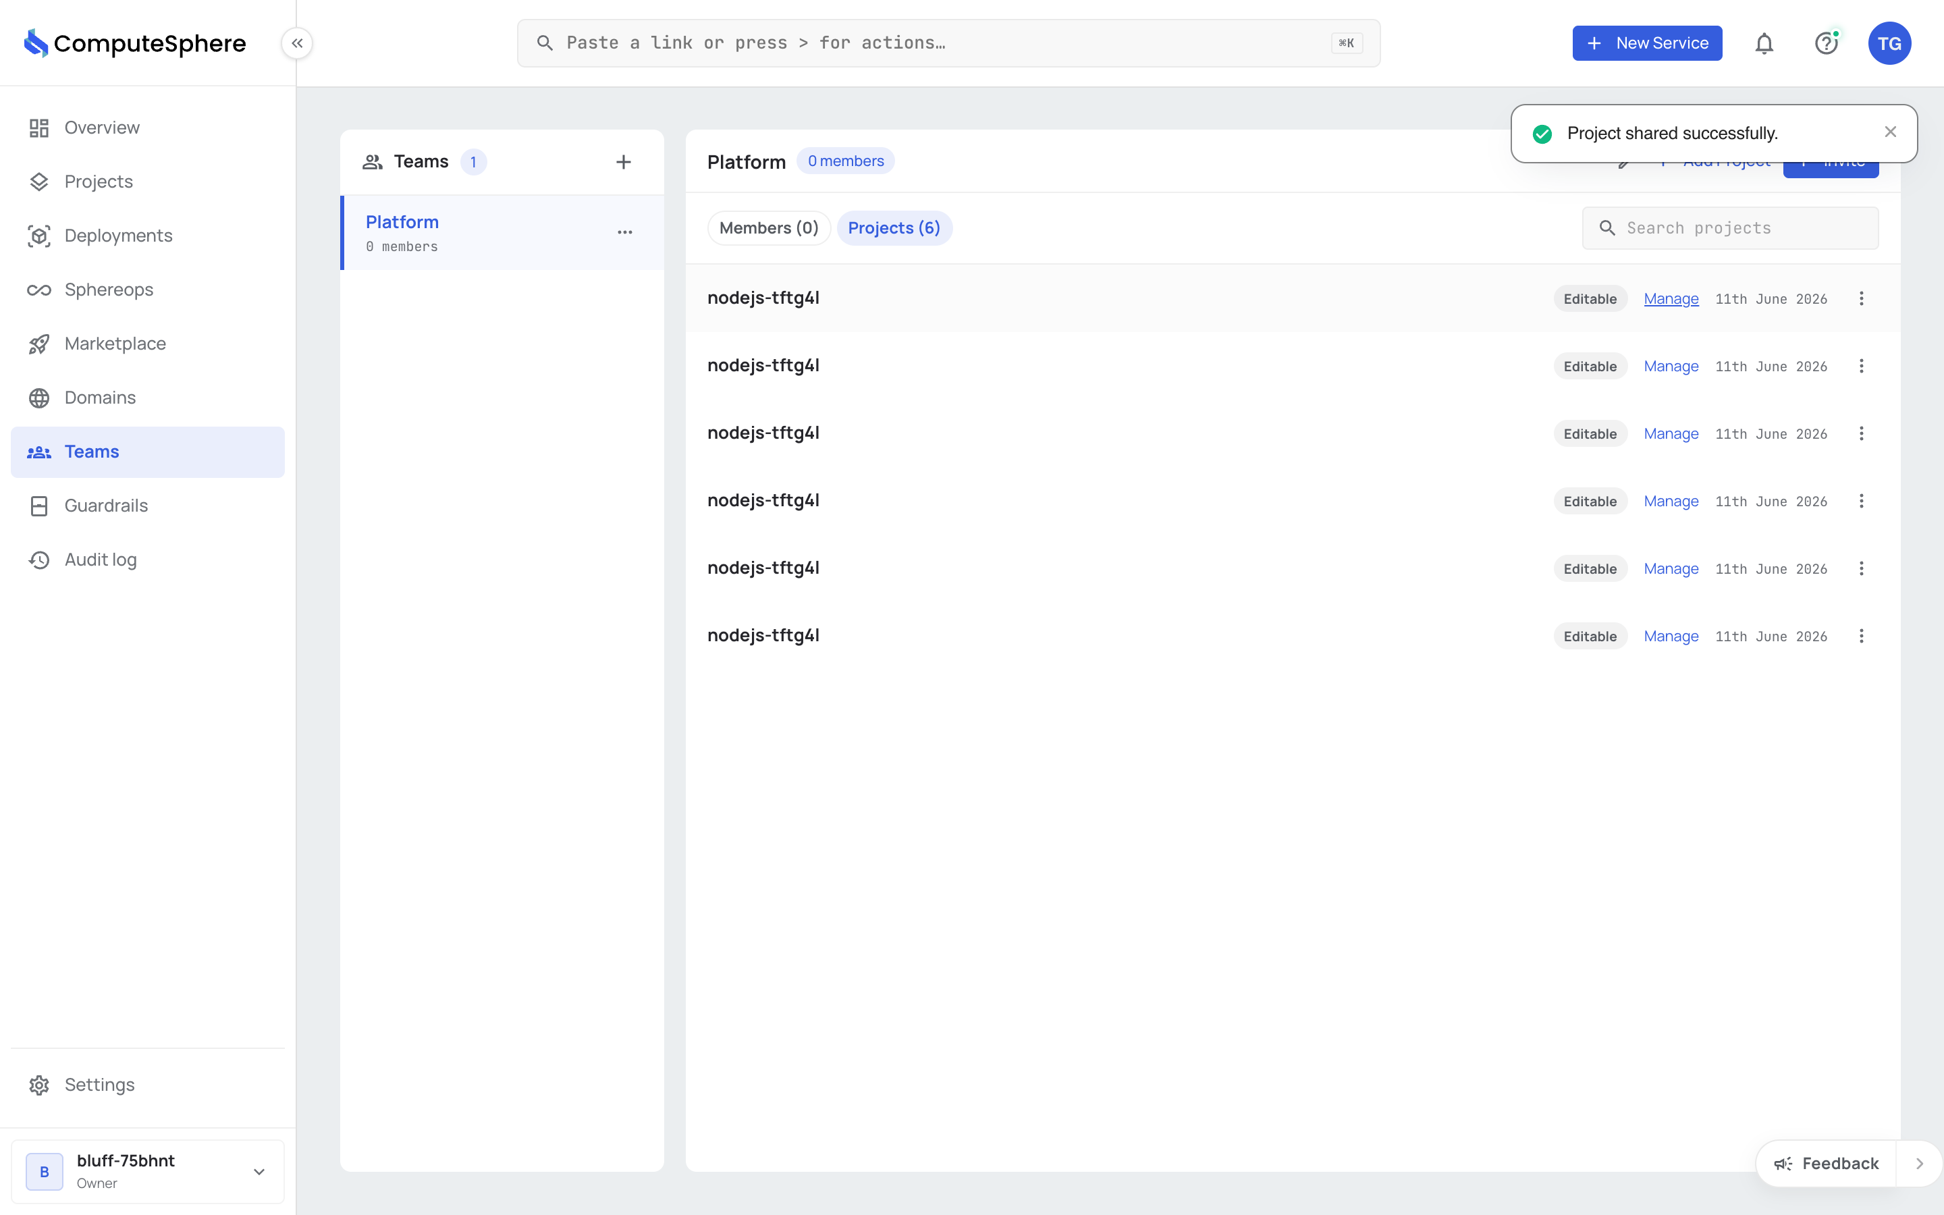The height and width of the screenshot is (1215, 1944).
Task: Click the green success checkmark in the toast
Action: (x=1542, y=134)
